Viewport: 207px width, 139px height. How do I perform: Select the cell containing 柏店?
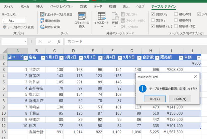(37, 126)
